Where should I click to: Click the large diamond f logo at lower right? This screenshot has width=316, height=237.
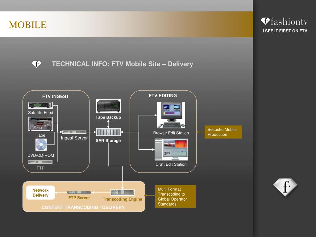[x=285, y=187]
